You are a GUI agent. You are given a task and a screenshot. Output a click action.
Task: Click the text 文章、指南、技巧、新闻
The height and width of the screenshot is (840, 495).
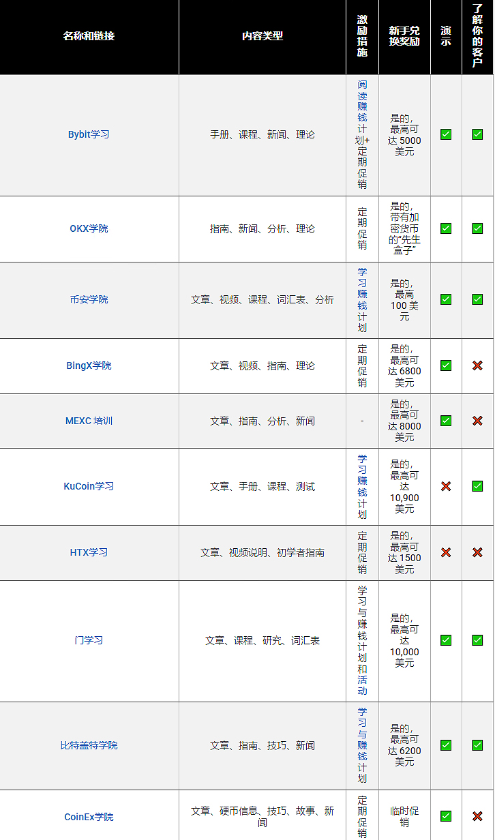(262, 745)
